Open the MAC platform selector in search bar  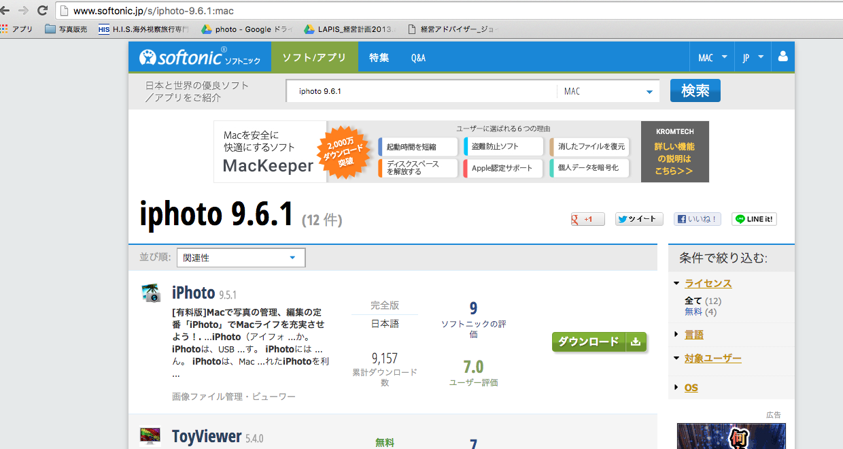(x=608, y=91)
